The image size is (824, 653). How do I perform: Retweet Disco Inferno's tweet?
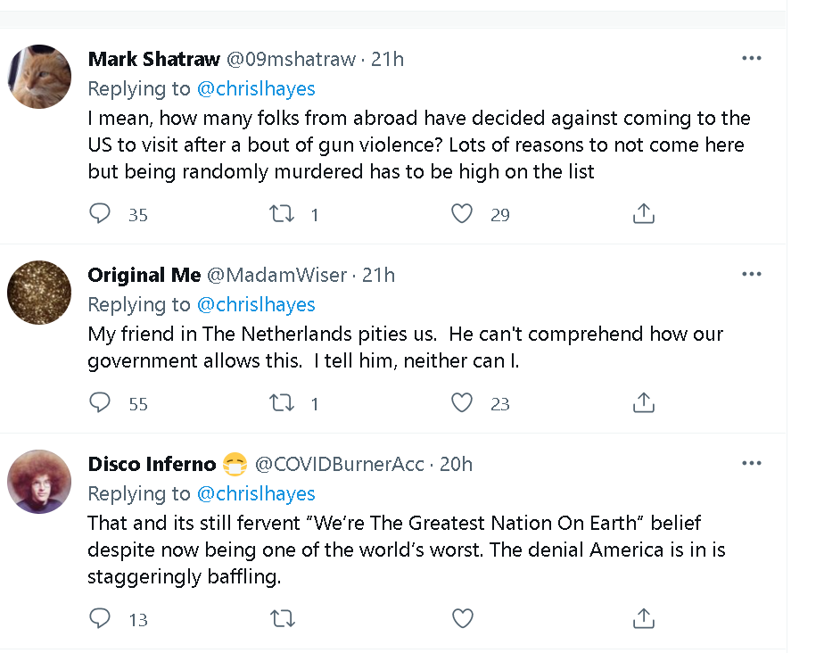[x=282, y=618]
